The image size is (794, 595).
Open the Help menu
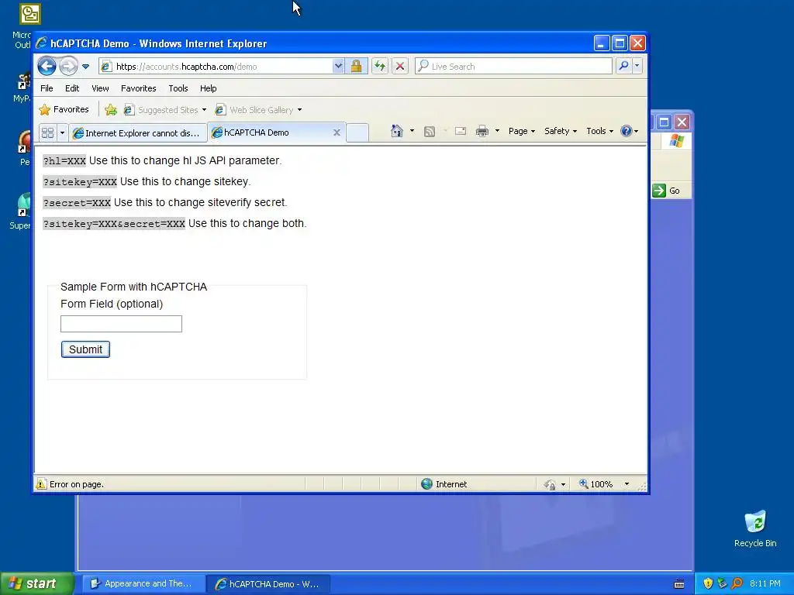(x=208, y=88)
